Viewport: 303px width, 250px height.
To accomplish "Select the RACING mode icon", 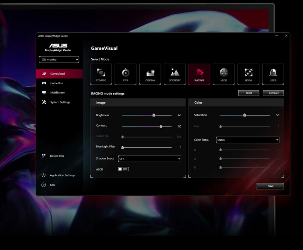I will tap(199, 74).
